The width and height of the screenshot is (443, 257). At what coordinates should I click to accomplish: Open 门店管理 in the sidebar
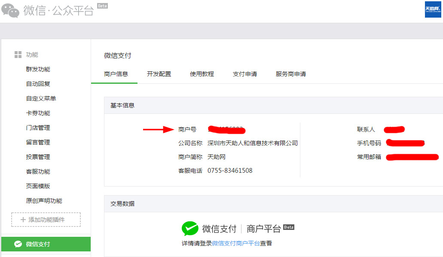pyautogui.click(x=38, y=128)
